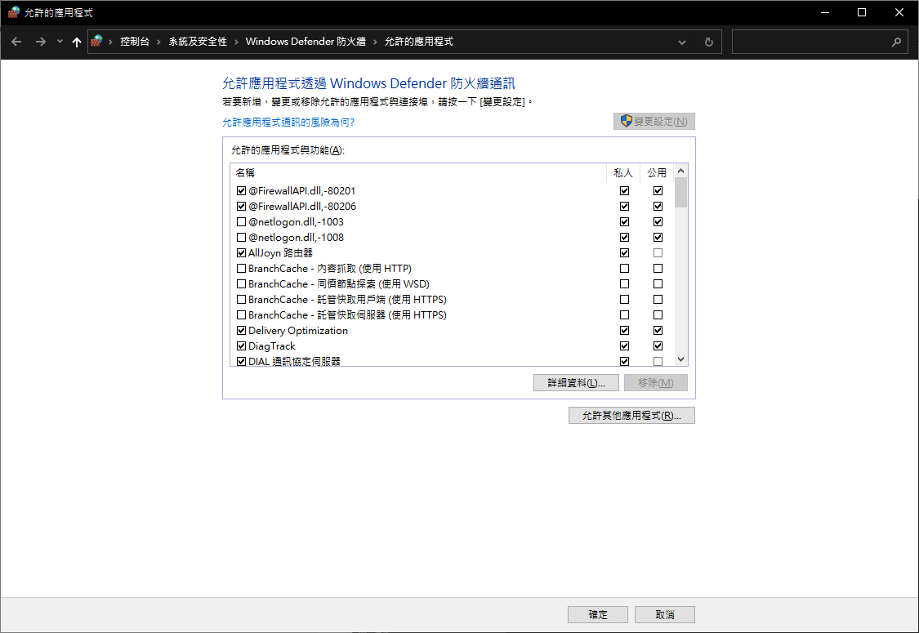
Task: Enable AllJoyn 路由器 public checkbox
Action: point(658,253)
